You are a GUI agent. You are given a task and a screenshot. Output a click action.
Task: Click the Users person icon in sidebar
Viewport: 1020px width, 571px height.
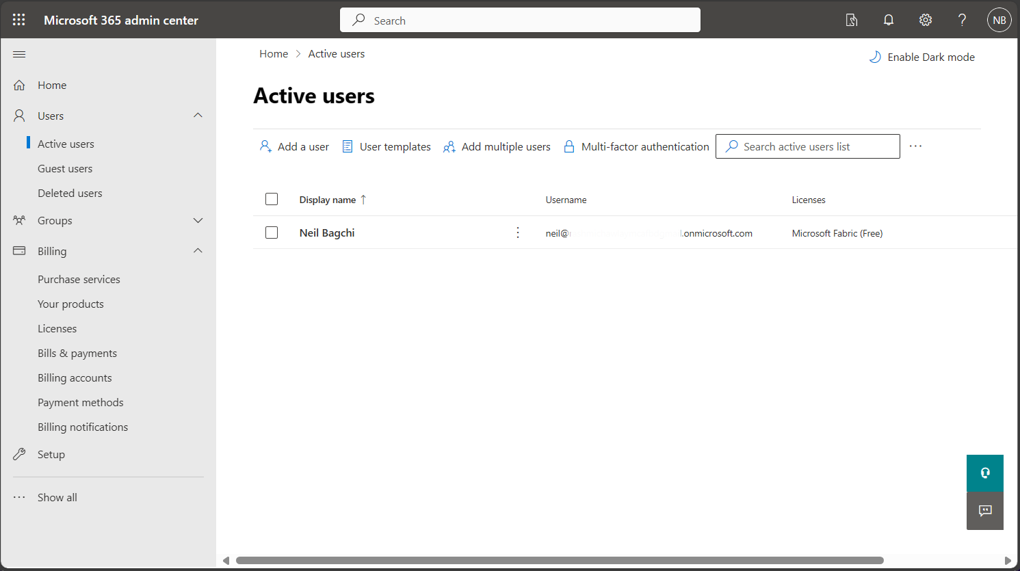click(x=19, y=116)
